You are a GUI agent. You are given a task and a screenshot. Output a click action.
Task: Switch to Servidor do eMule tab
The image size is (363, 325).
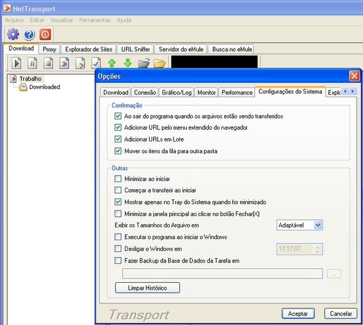181,49
